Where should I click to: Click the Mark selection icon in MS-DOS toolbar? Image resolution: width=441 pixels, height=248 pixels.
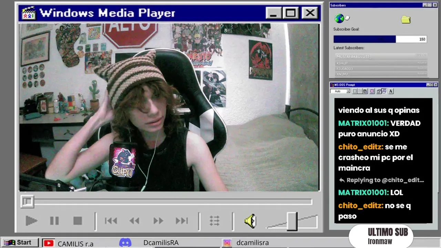pos(355,91)
